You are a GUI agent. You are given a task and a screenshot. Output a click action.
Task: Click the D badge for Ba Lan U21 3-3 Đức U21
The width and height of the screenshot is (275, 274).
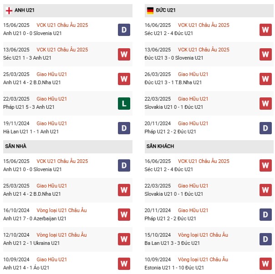[x=265, y=238]
